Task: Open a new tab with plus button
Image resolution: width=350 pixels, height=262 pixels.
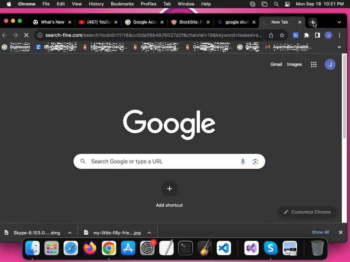Action: (x=312, y=22)
